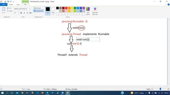
Task: Open the clock showing 08:32
Action: (x=166, y=93)
